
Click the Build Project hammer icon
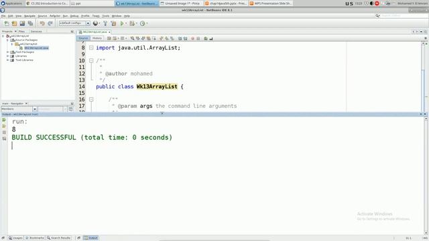click(x=105, y=23)
